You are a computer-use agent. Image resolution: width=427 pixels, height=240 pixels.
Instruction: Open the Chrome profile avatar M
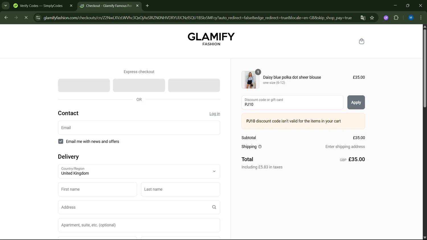click(411, 18)
